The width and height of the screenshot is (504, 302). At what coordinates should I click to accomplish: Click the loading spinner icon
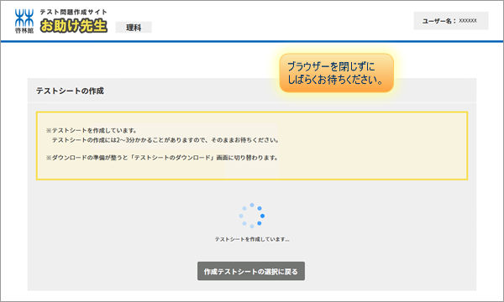(x=252, y=216)
